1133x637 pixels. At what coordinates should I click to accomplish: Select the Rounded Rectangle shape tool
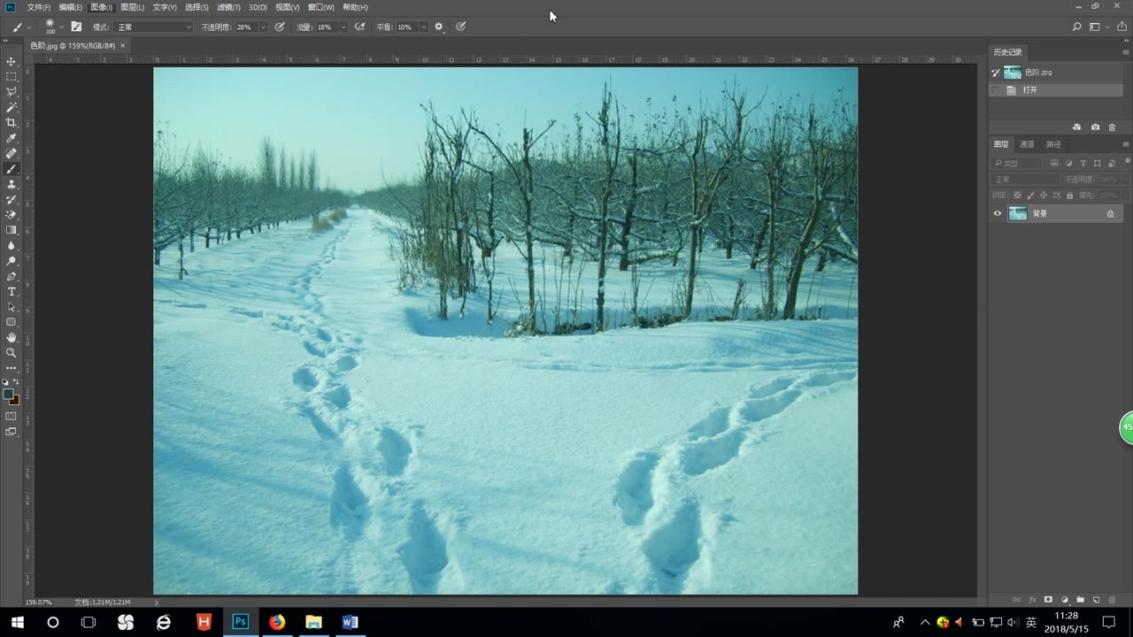12,322
